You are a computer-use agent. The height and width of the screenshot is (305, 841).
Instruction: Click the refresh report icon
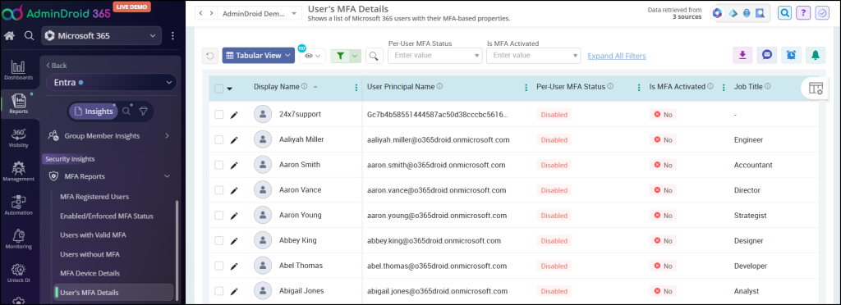pyautogui.click(x=210, y=56)
